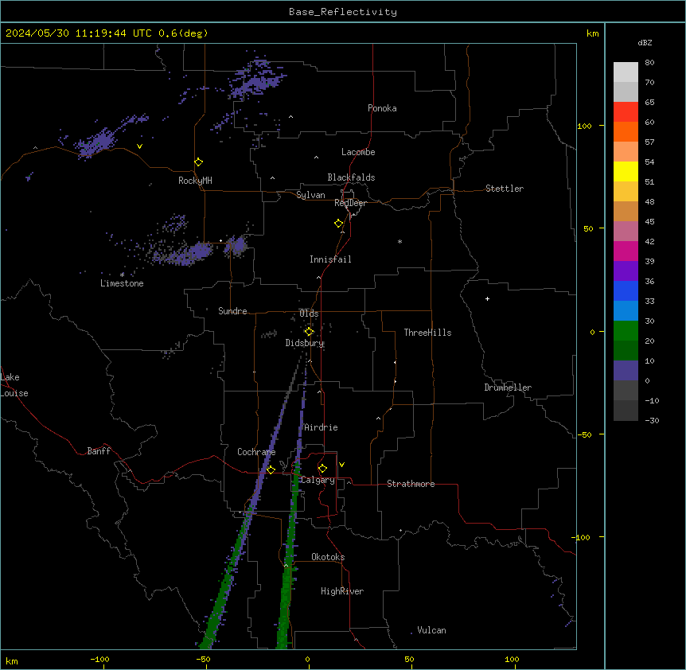Select the red swatch in dBZ legend
This screenshot has height=670, width=686.
point(626,112)
